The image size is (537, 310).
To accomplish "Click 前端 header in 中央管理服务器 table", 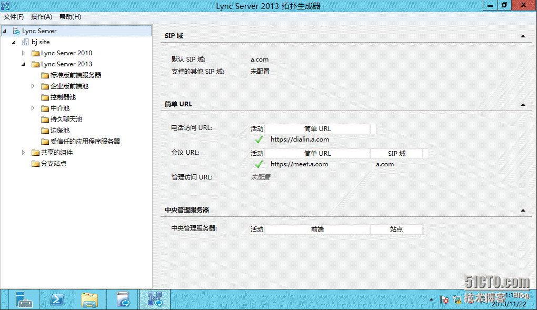I will (x=317, y=229).
